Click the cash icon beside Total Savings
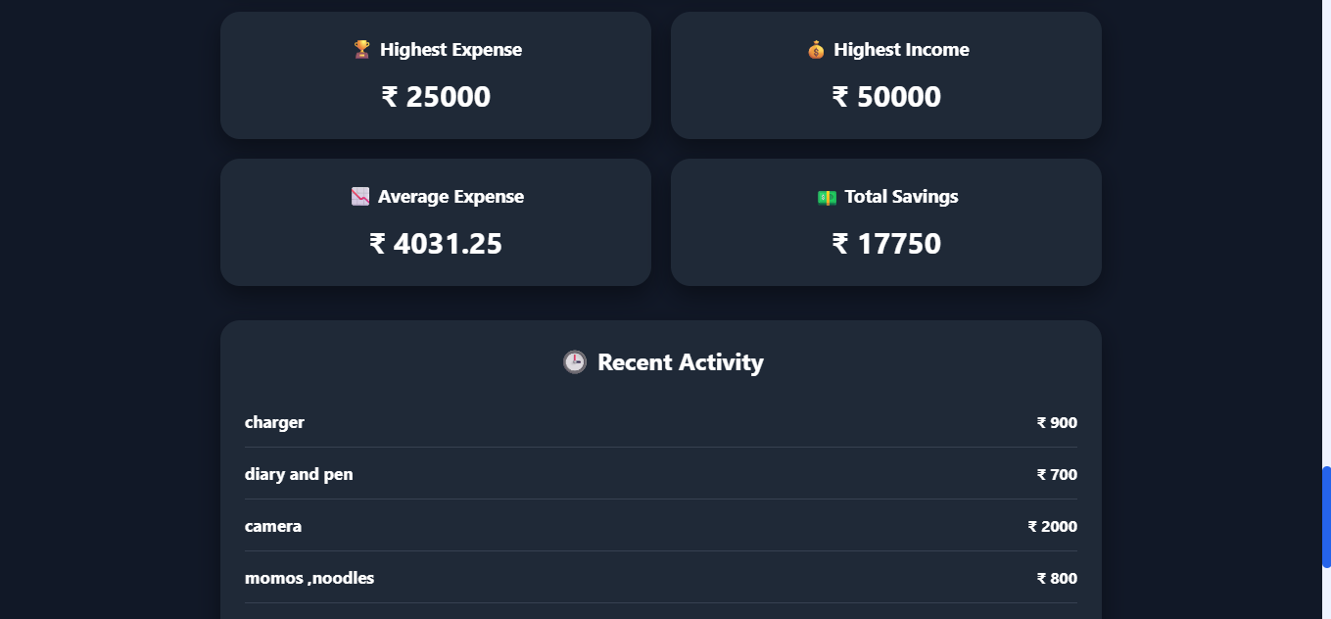1331x619 pixels. tap(827, 197)
